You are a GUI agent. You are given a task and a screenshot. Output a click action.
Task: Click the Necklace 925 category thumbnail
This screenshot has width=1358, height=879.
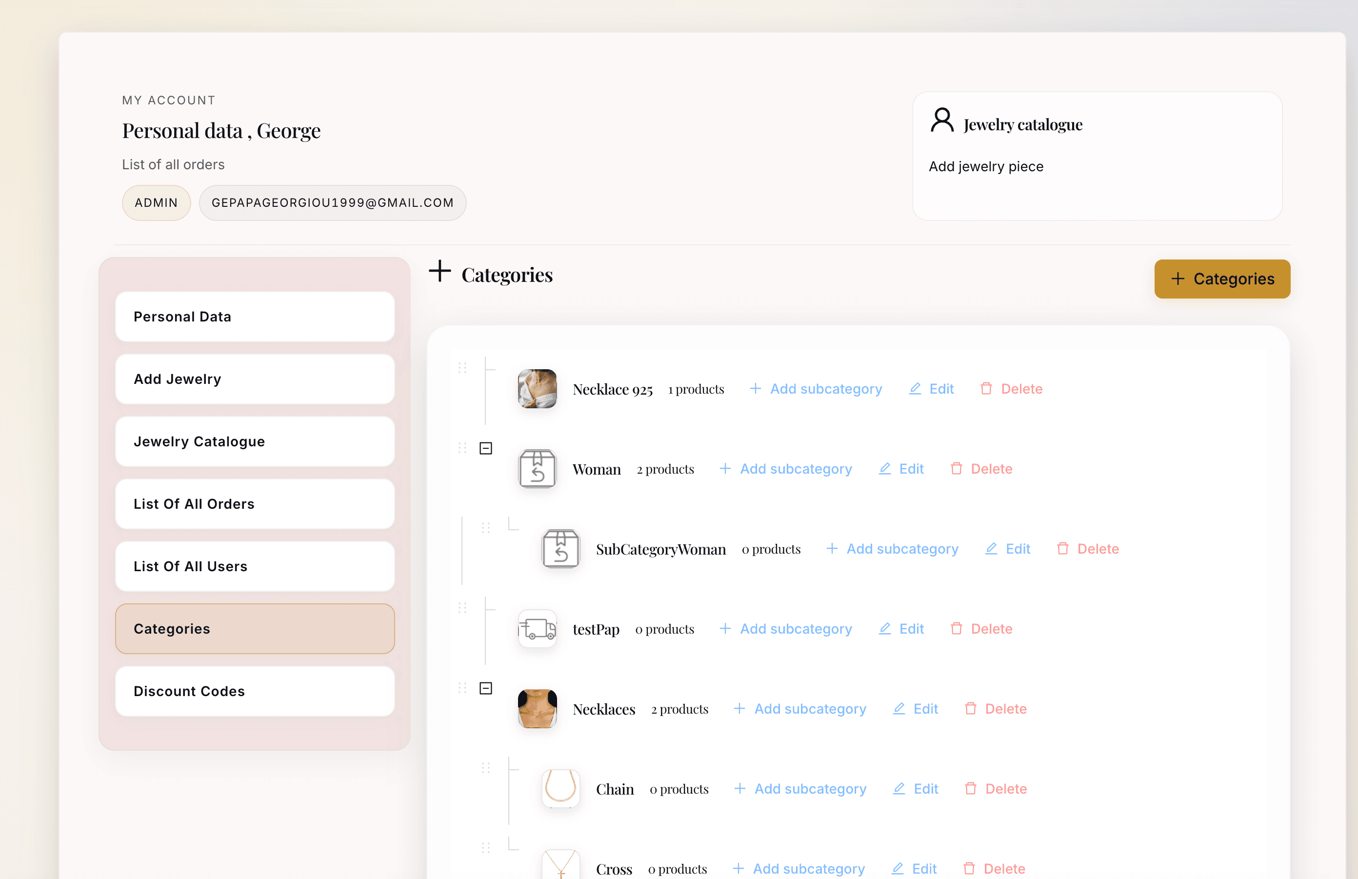pyautogui.click(x=537, y=389)
